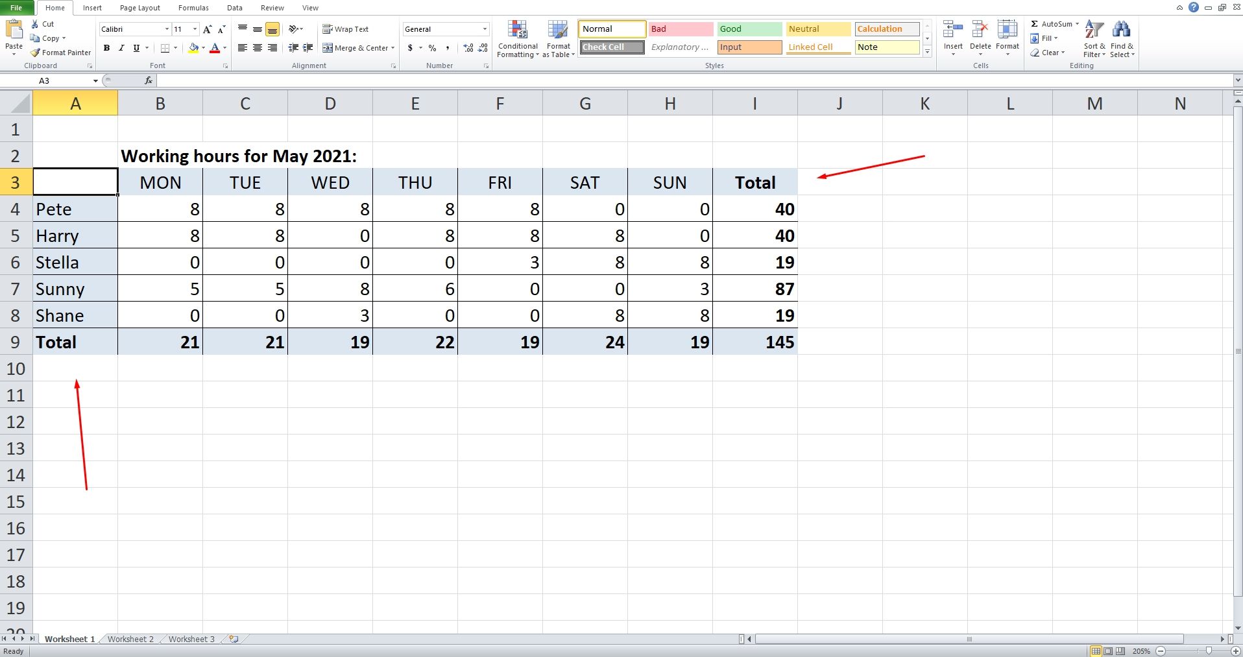Toggle Bottom Align for cells
This screenshot has width=1243, height=657.
click(x=272, y=29)
